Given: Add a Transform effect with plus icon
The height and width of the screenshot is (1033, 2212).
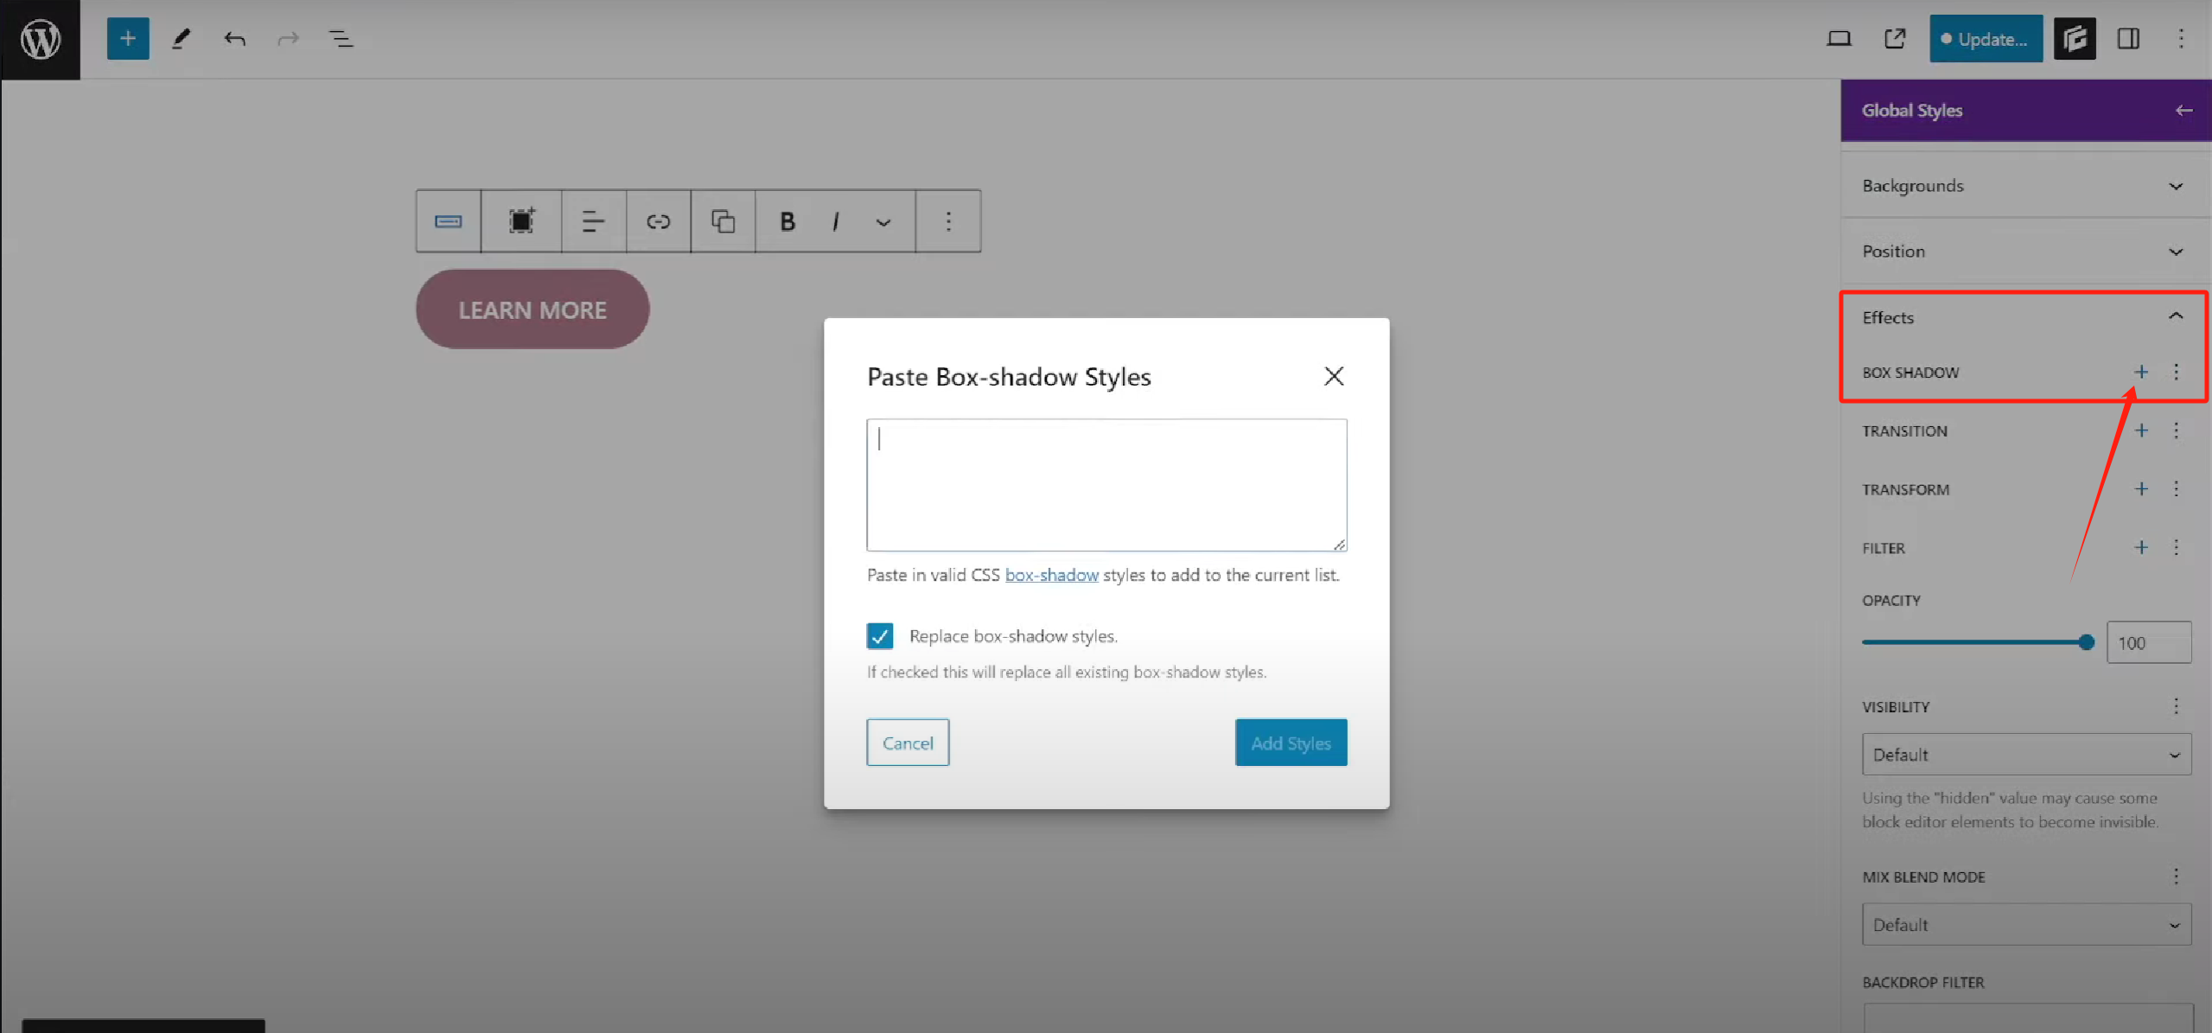Looking at the screenshot, I should pos(2140,489).
